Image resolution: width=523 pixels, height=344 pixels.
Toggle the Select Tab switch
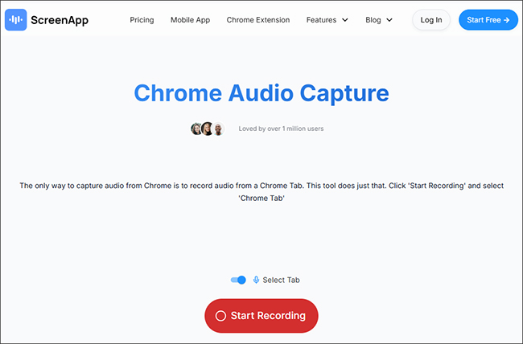pyautogui.click(x=238, y=280)
